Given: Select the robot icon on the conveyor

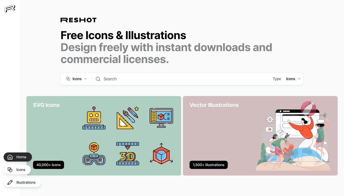Looking at the screenshot, I should click(94, 118).
